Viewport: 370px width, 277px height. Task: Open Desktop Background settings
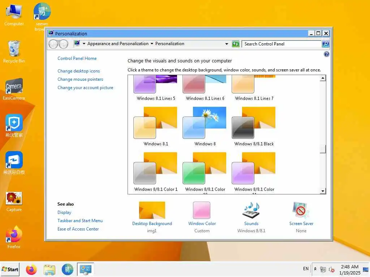tap(152, 217)
